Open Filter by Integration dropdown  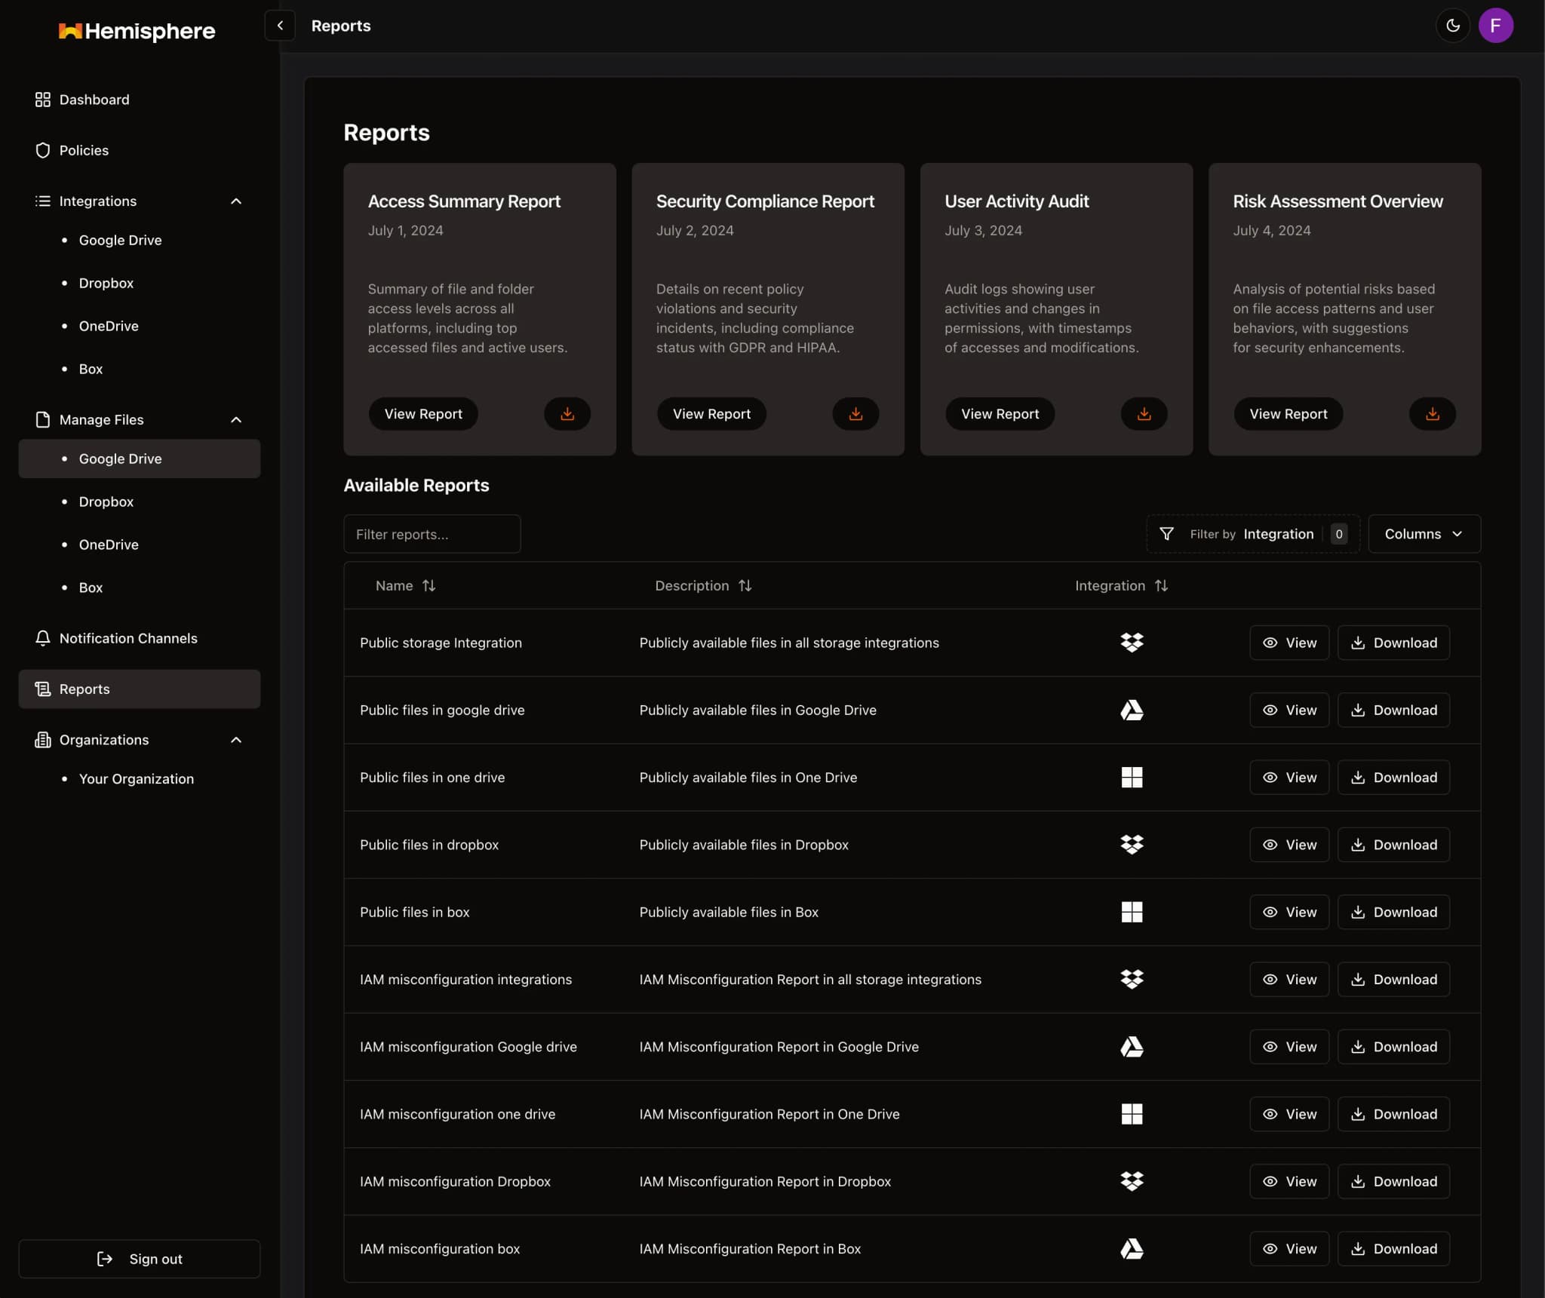[1252, 534]
